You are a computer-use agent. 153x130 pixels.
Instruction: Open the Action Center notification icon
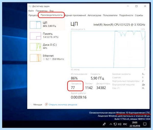pyautogui.click(x=145, y=124)
